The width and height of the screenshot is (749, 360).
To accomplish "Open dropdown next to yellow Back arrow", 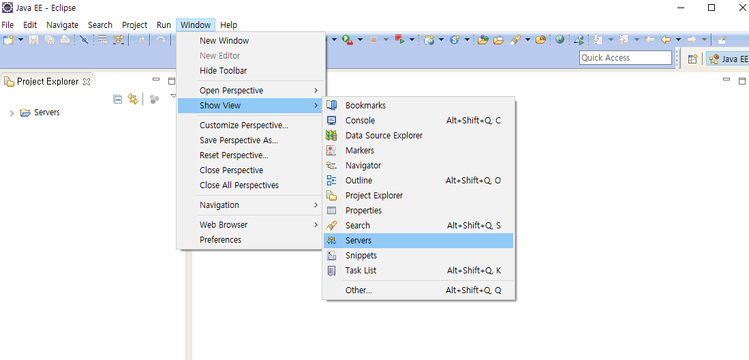I will click(678, 40).
